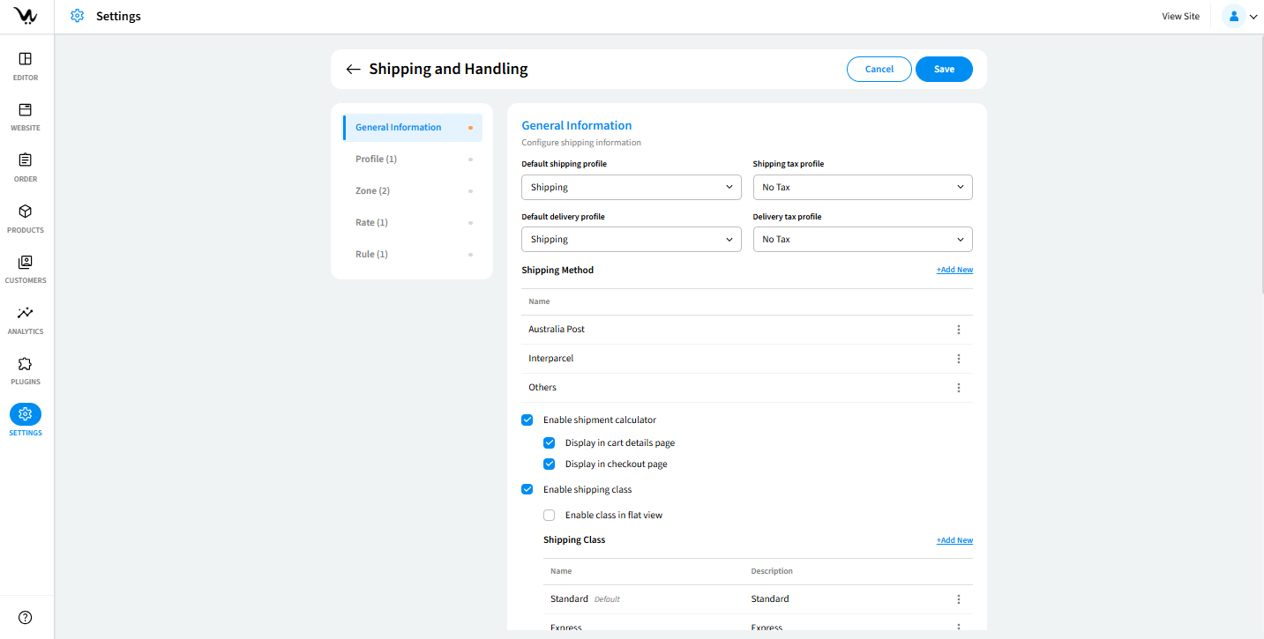Open the Shipping tax profile dropdown
The width and height of the screenshot is (1264, 639).
862,187
